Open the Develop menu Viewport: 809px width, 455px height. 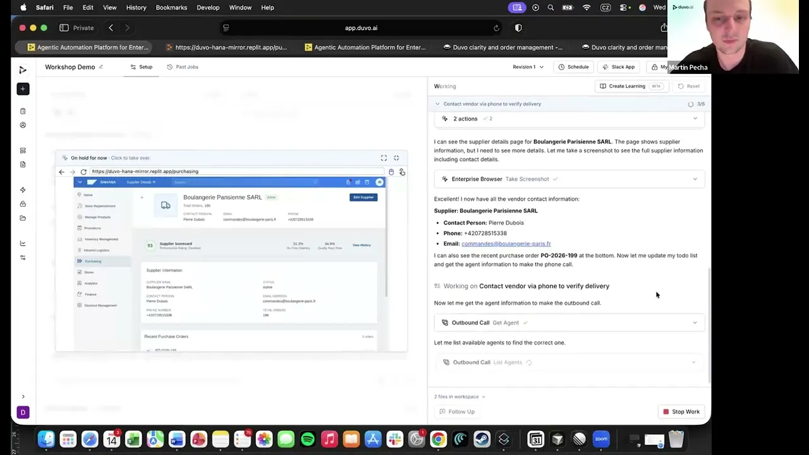[208, 8]
